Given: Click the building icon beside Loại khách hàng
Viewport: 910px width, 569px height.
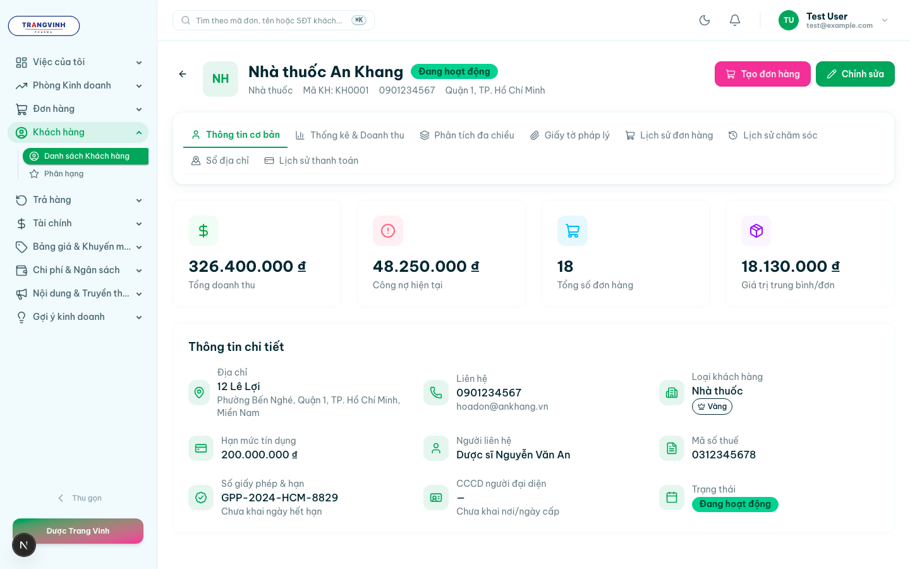Looking at the screenshot, I should click(672, 393).
